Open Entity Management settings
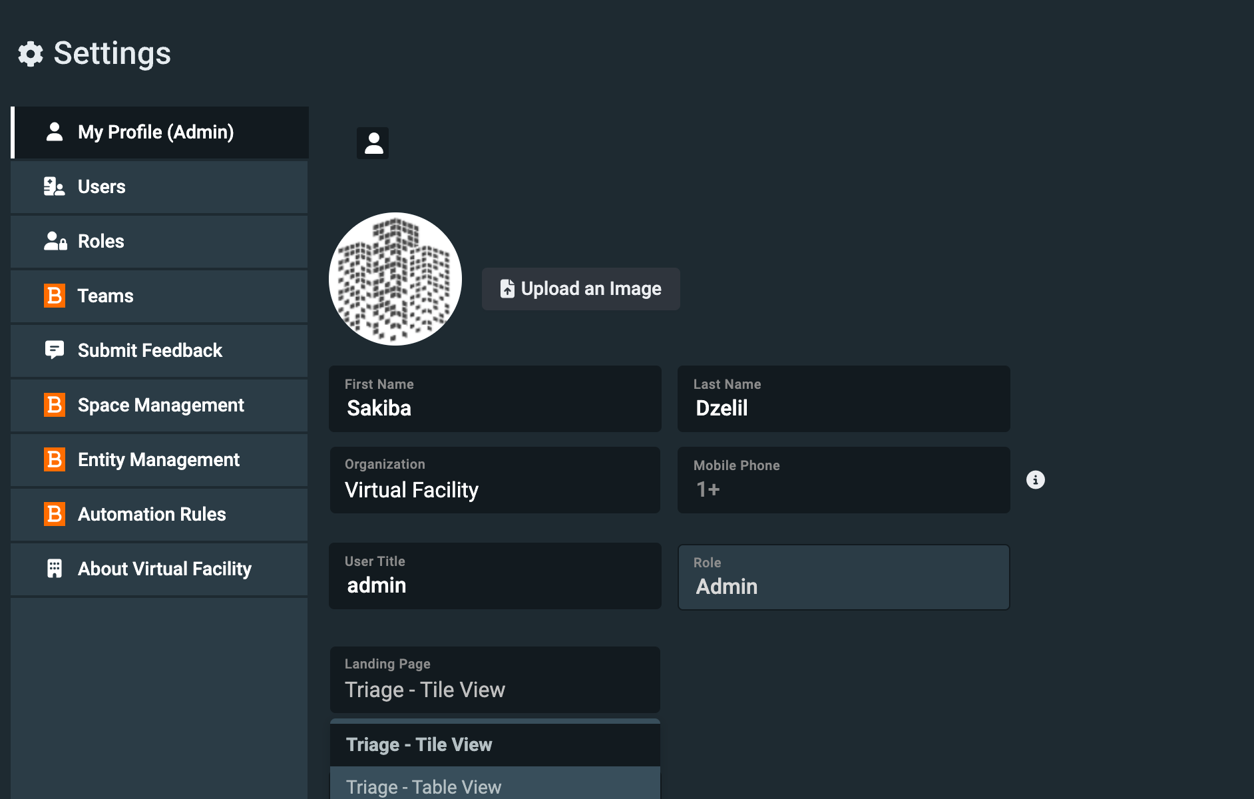Screen dimensions: 1254x799 158,460
